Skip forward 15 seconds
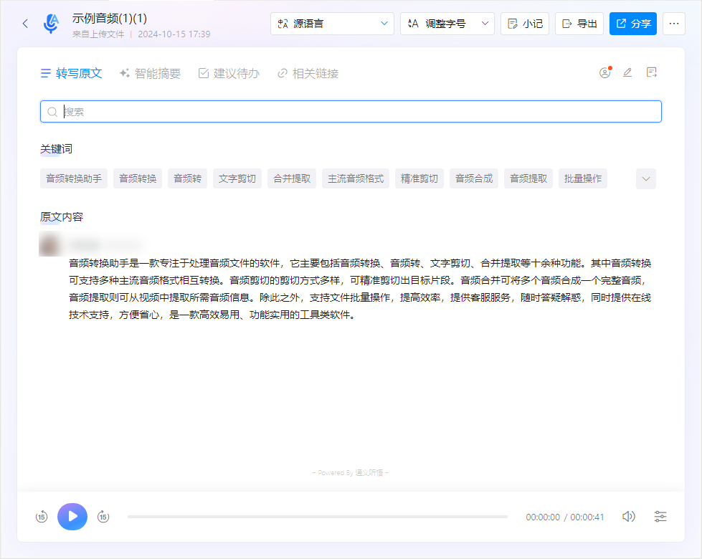The height and width of the screenshot is (559, 702). pyautogui.click(x=103, y=517)
